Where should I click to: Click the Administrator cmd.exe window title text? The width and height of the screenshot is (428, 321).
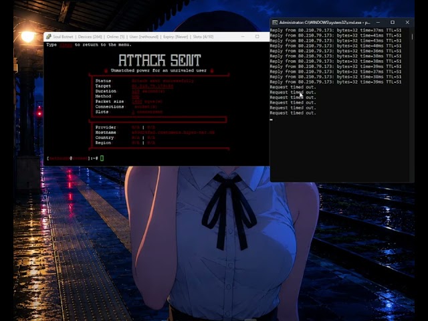(325, 22)
